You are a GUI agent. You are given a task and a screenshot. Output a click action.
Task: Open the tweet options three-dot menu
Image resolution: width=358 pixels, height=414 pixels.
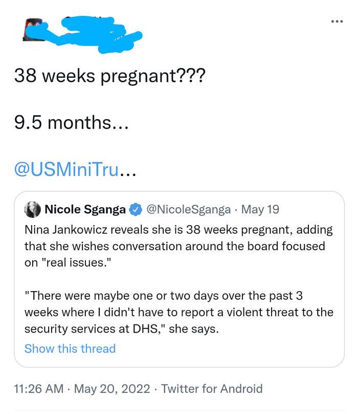(x=337, y=21)
